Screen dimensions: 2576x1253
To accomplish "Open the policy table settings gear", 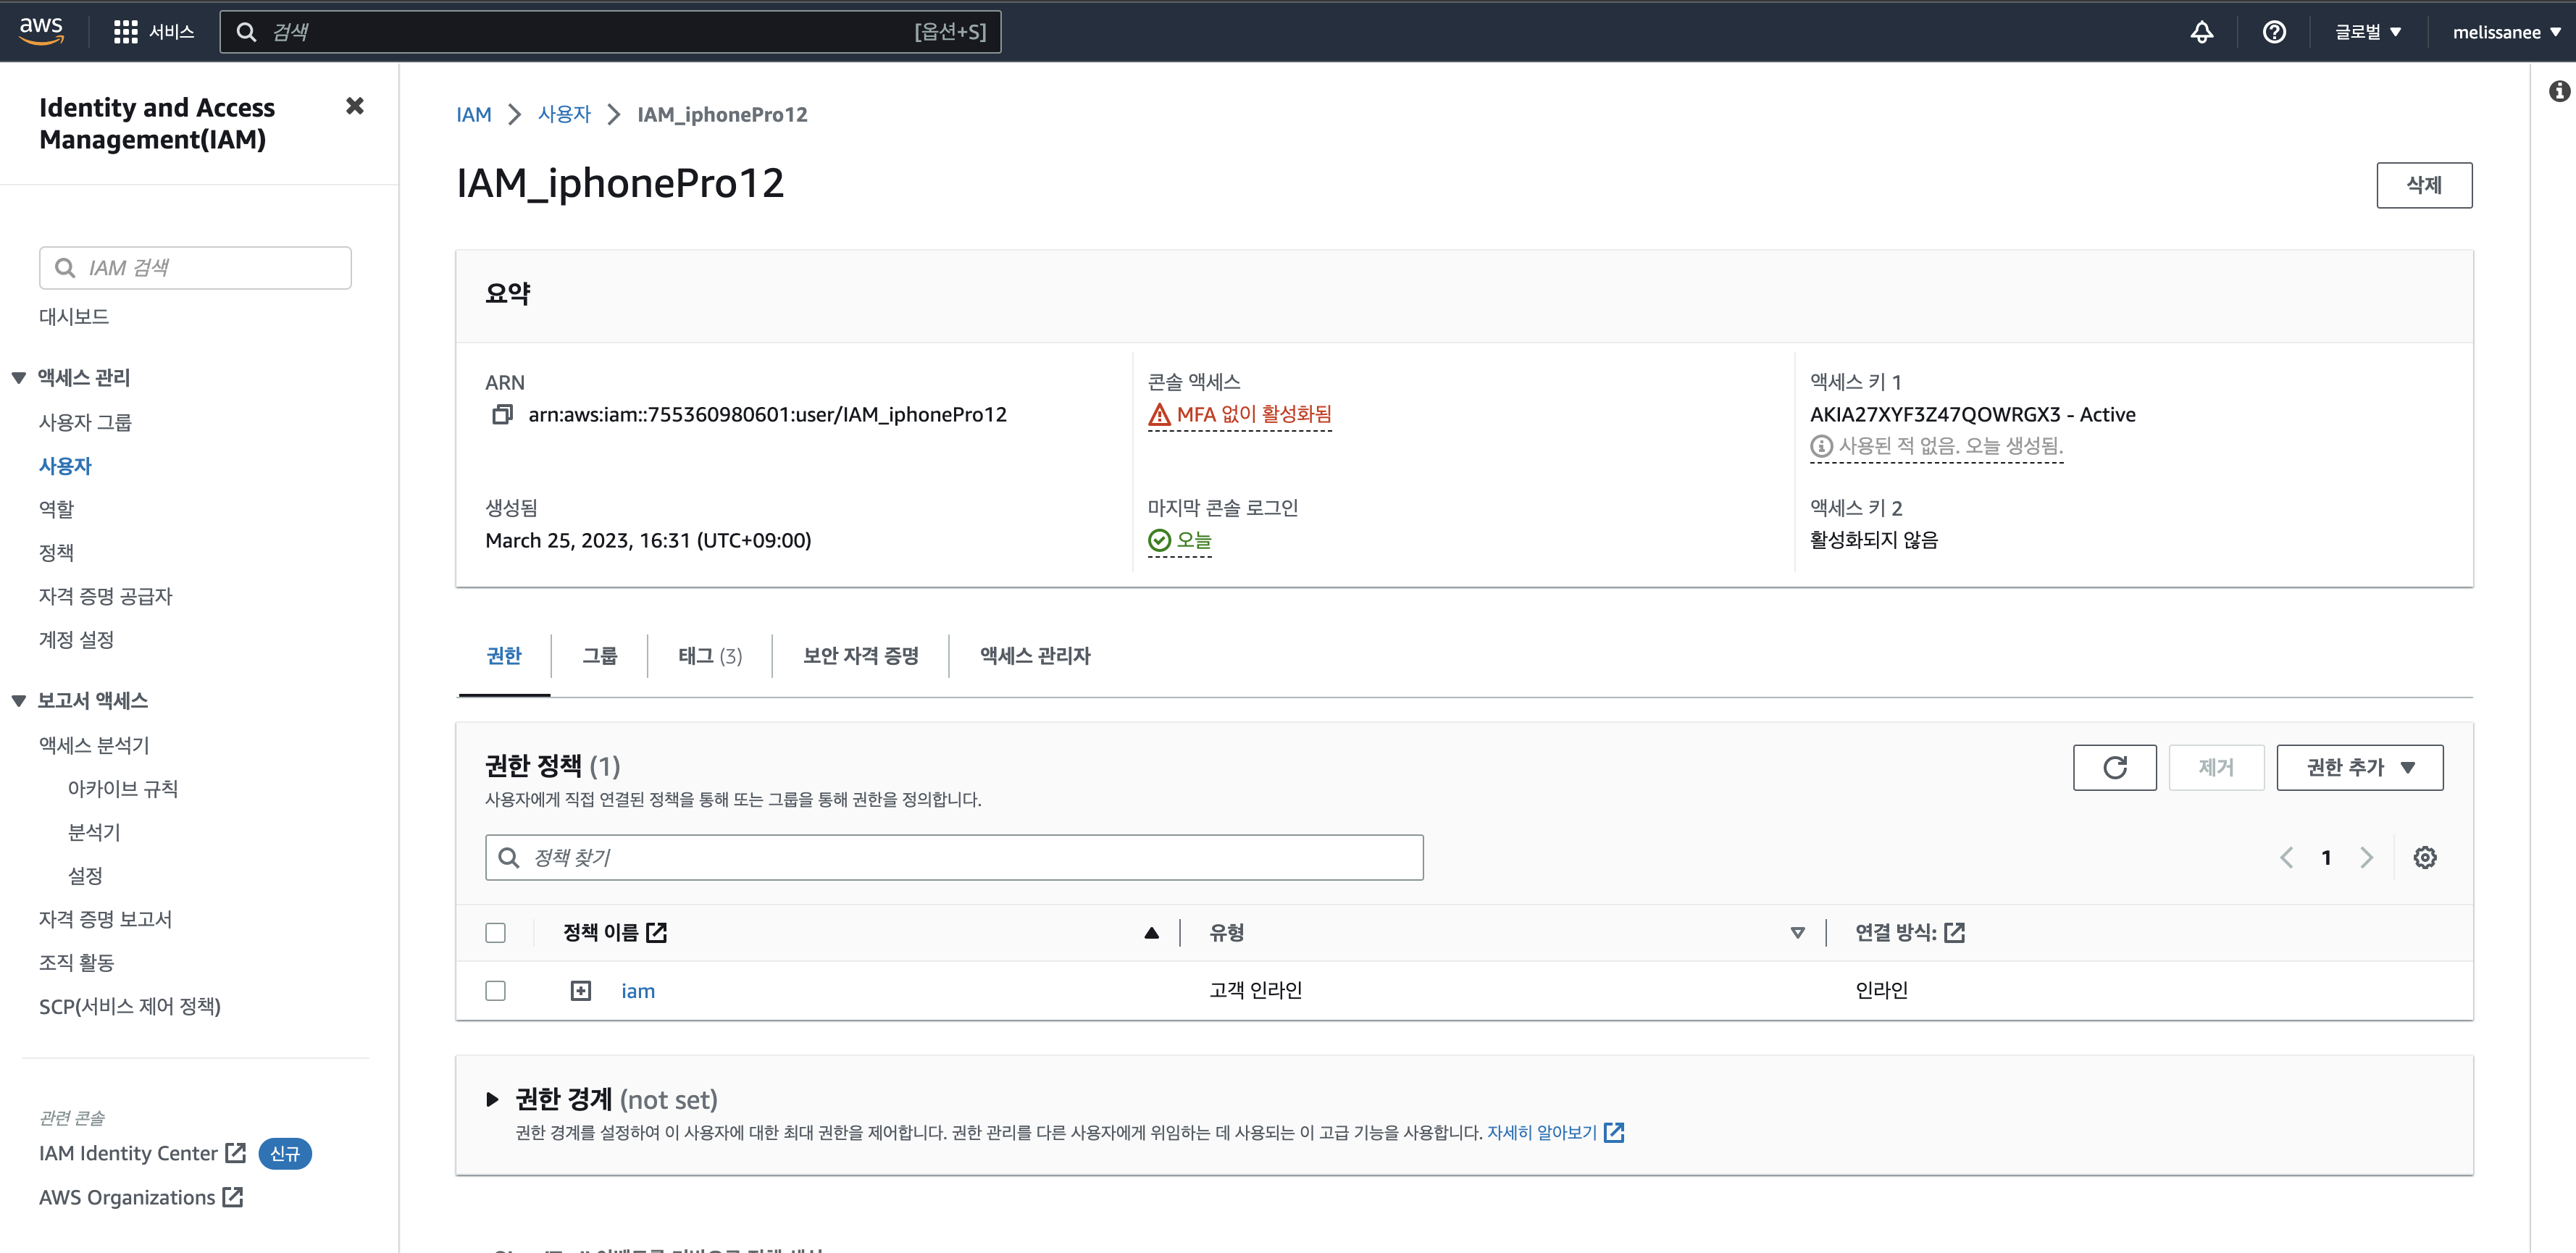I will coord(2424,857).
